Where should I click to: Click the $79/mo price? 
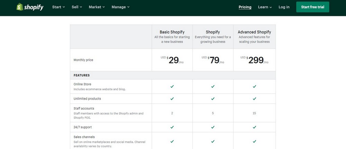[x=213, y=60]
